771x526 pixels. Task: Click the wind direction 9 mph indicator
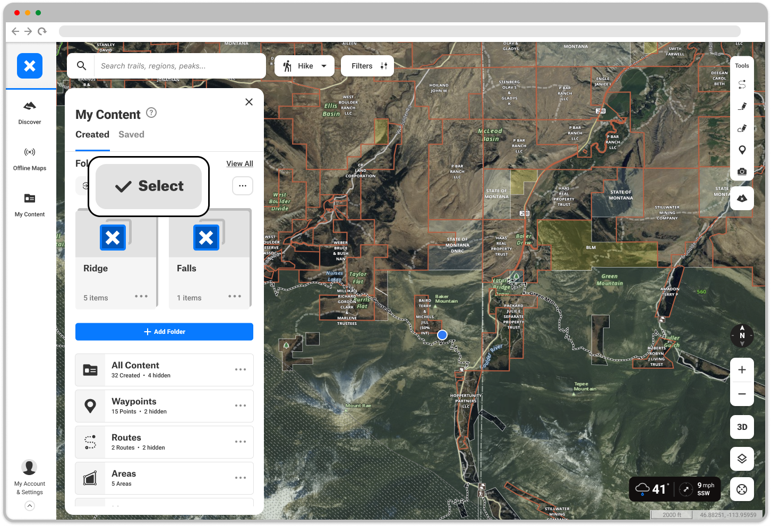tap(698, 489)
